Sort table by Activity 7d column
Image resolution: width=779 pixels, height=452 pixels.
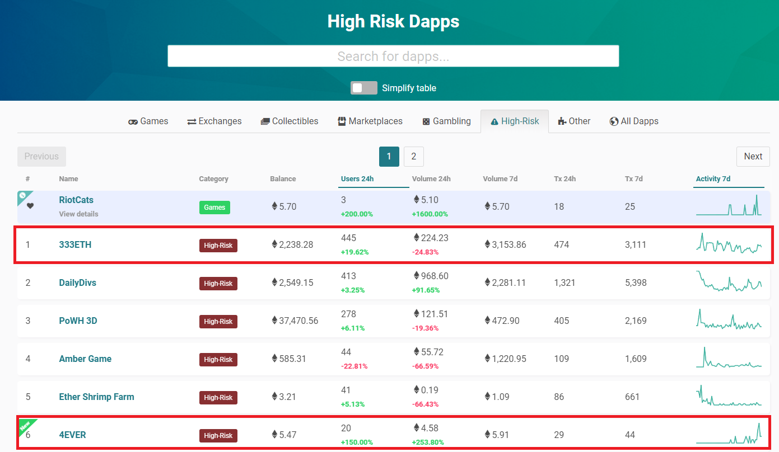click(713, 179)
